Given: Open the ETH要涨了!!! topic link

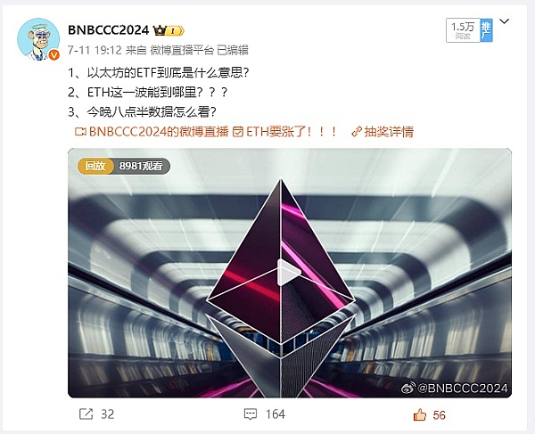Looking at the screenshot, I should [x=285, y=132].
